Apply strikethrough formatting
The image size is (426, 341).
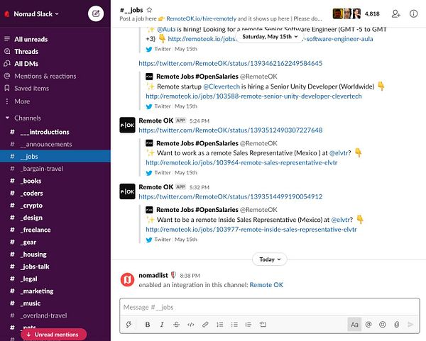pos(176,324)
